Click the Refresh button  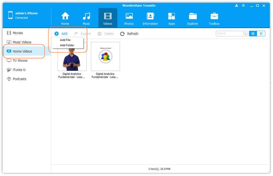[129, 34]
